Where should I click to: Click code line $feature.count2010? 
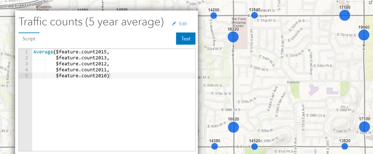pyautogui.click(x=83, y=76)
